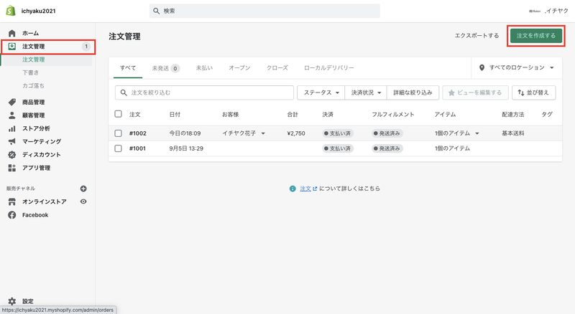Viewport: 575px width, 314px height.
Task: Switch to the オープン tab
Action: [239, 67]
